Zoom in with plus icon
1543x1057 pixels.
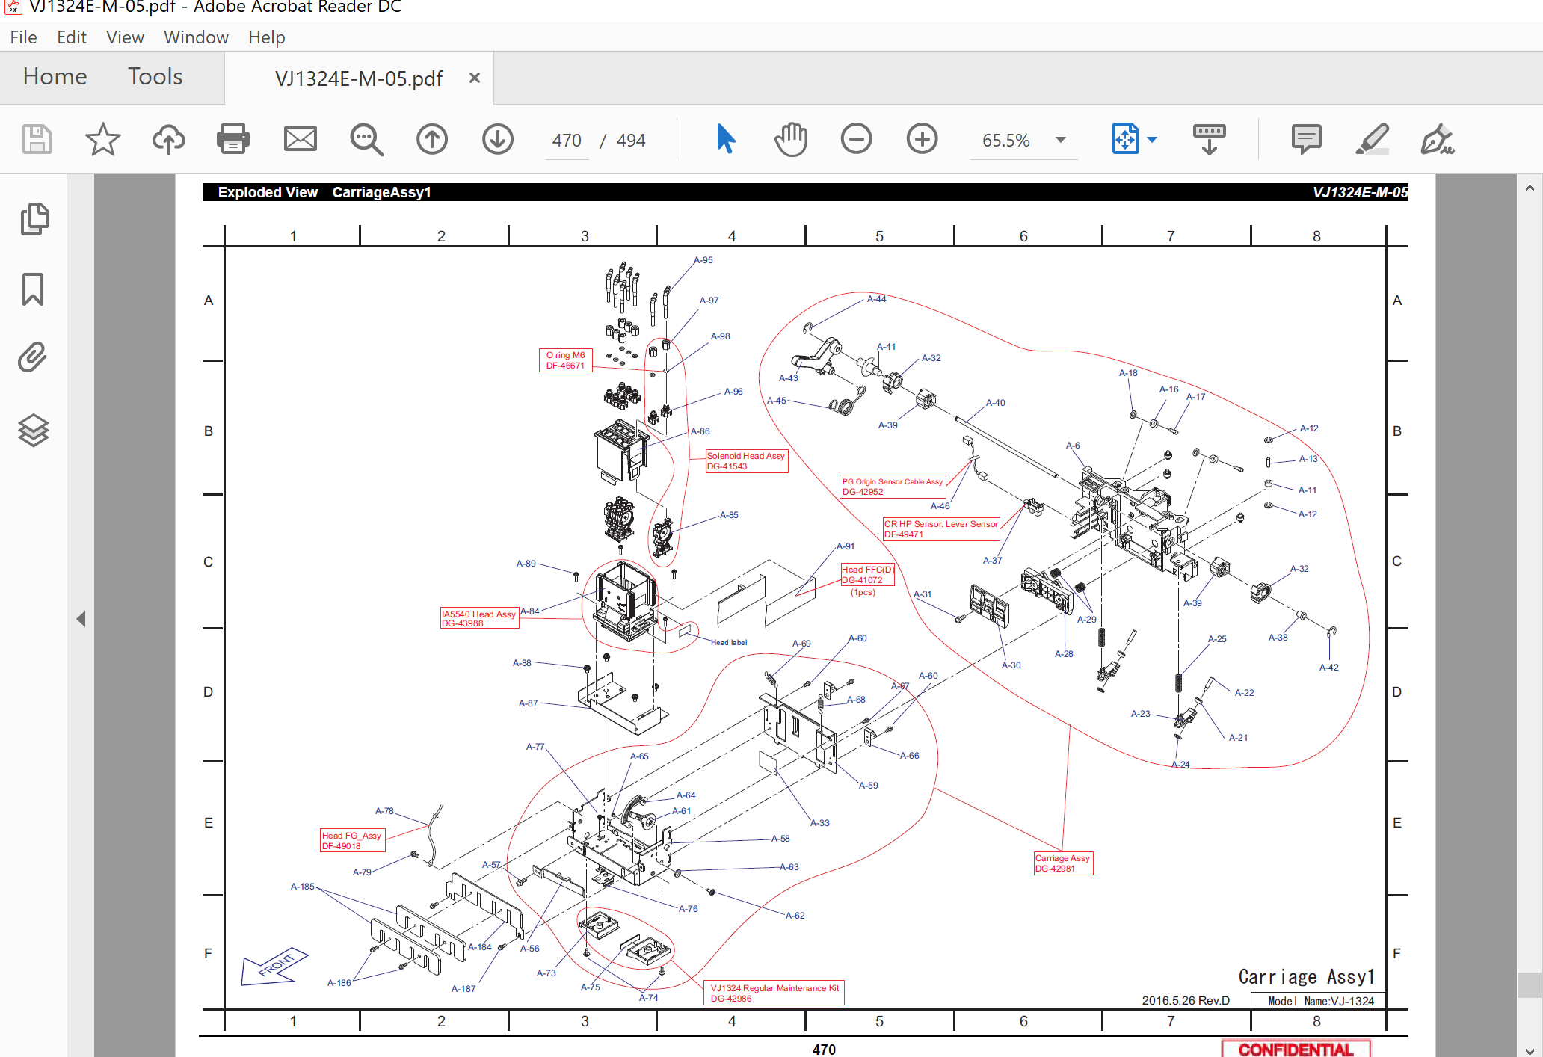[923, 139]
